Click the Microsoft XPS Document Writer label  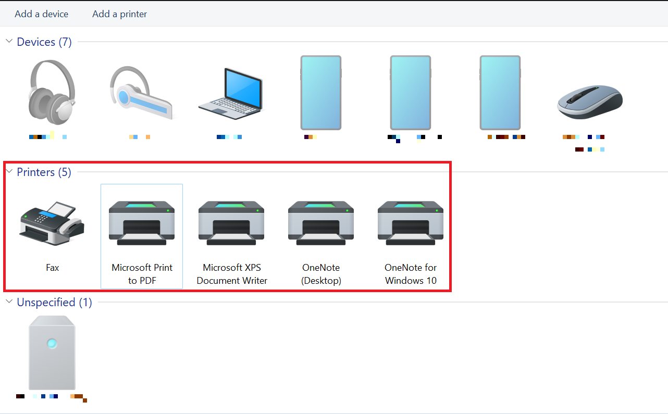232,274
